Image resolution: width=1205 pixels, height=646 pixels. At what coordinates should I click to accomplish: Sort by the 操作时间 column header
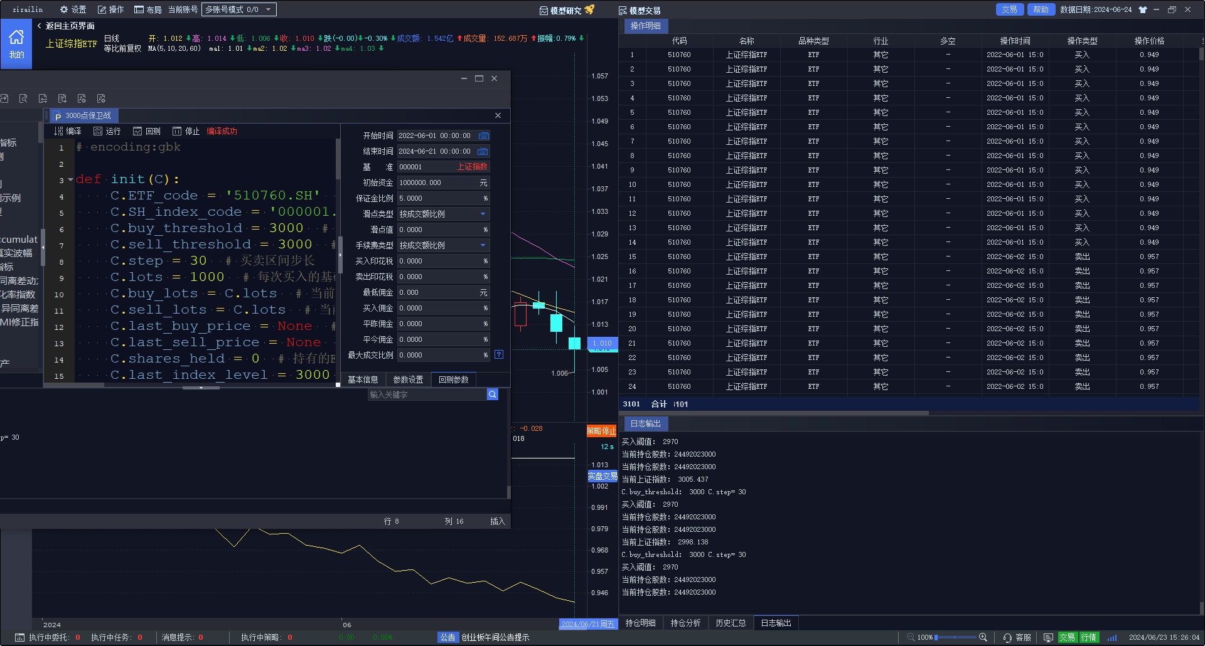(1015, 41)
